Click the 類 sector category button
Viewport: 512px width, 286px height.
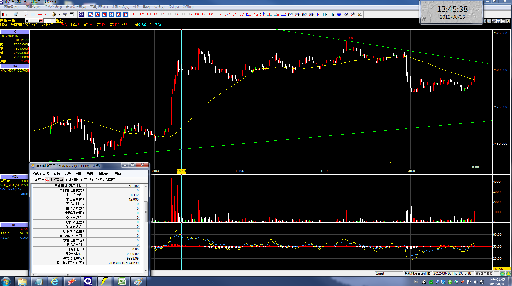click(x=118, y=14)
